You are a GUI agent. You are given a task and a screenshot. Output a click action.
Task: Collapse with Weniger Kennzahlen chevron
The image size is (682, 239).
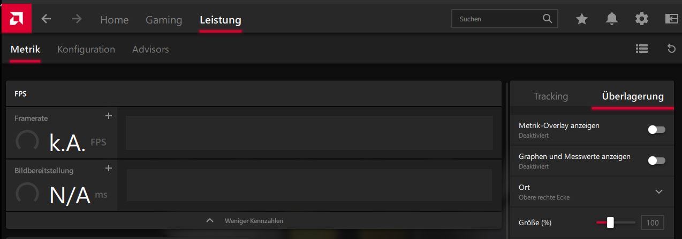coord(210,220)
